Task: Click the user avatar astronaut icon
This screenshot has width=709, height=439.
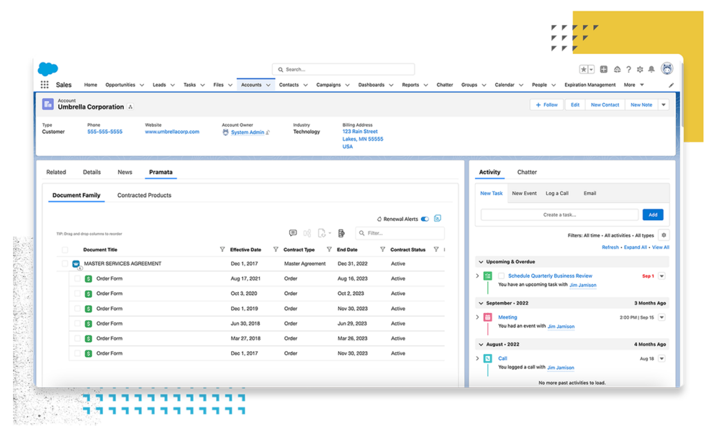Action: point(666,69)
